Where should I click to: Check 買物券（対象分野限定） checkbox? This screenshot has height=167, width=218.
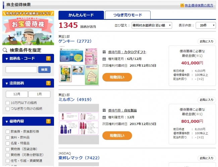pos(7,155)
